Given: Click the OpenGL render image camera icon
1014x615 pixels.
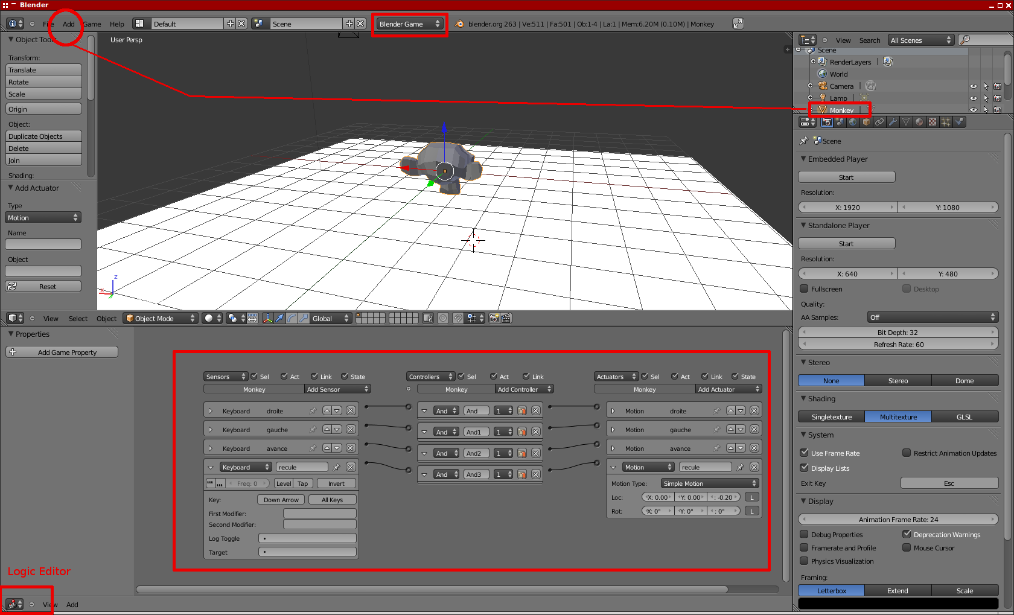Looking at the screenshot, I should (x=494, y=318).
